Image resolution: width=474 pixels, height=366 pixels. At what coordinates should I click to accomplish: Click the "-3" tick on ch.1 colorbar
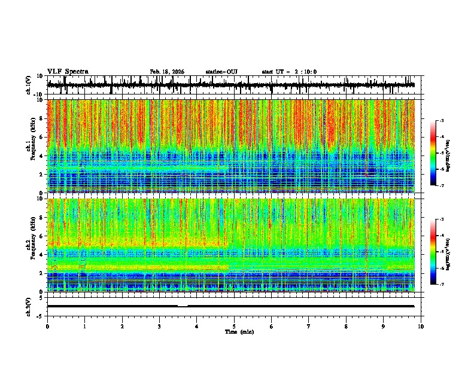[442, 121]
